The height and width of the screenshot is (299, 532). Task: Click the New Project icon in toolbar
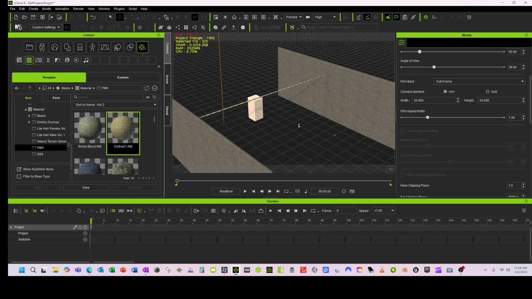point(16,17)
